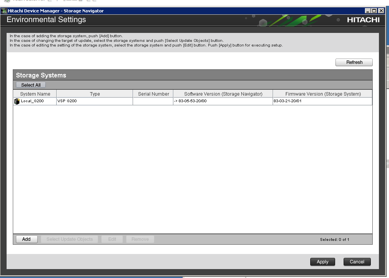Viewport: 389px width, 278px height.
Task: Sort by Type column header
Action: [x=95, y=94]
